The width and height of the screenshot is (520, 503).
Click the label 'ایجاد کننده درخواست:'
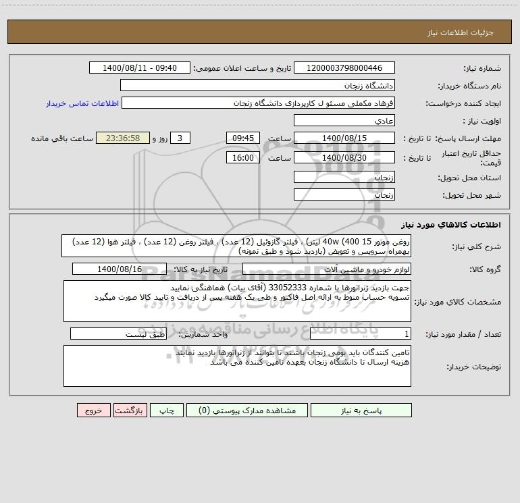(463, 104)
